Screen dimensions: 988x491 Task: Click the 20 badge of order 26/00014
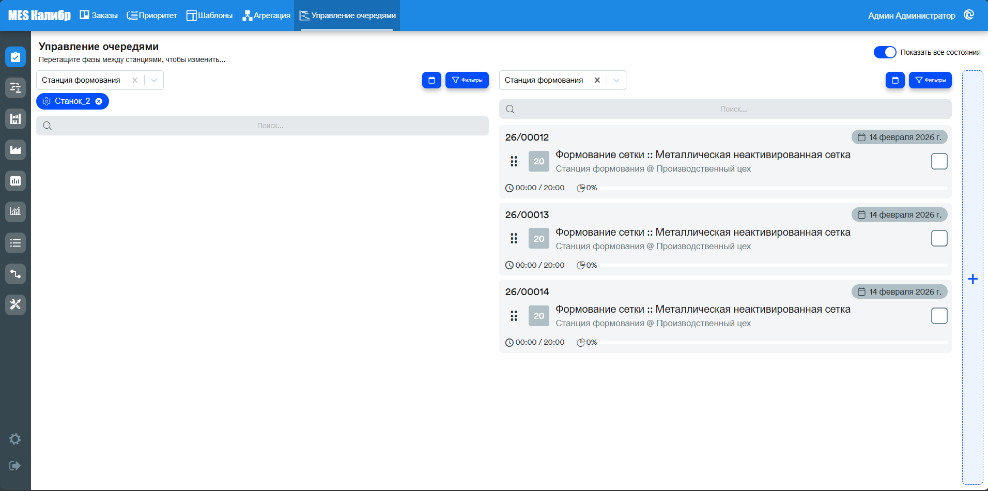(539, 316)
